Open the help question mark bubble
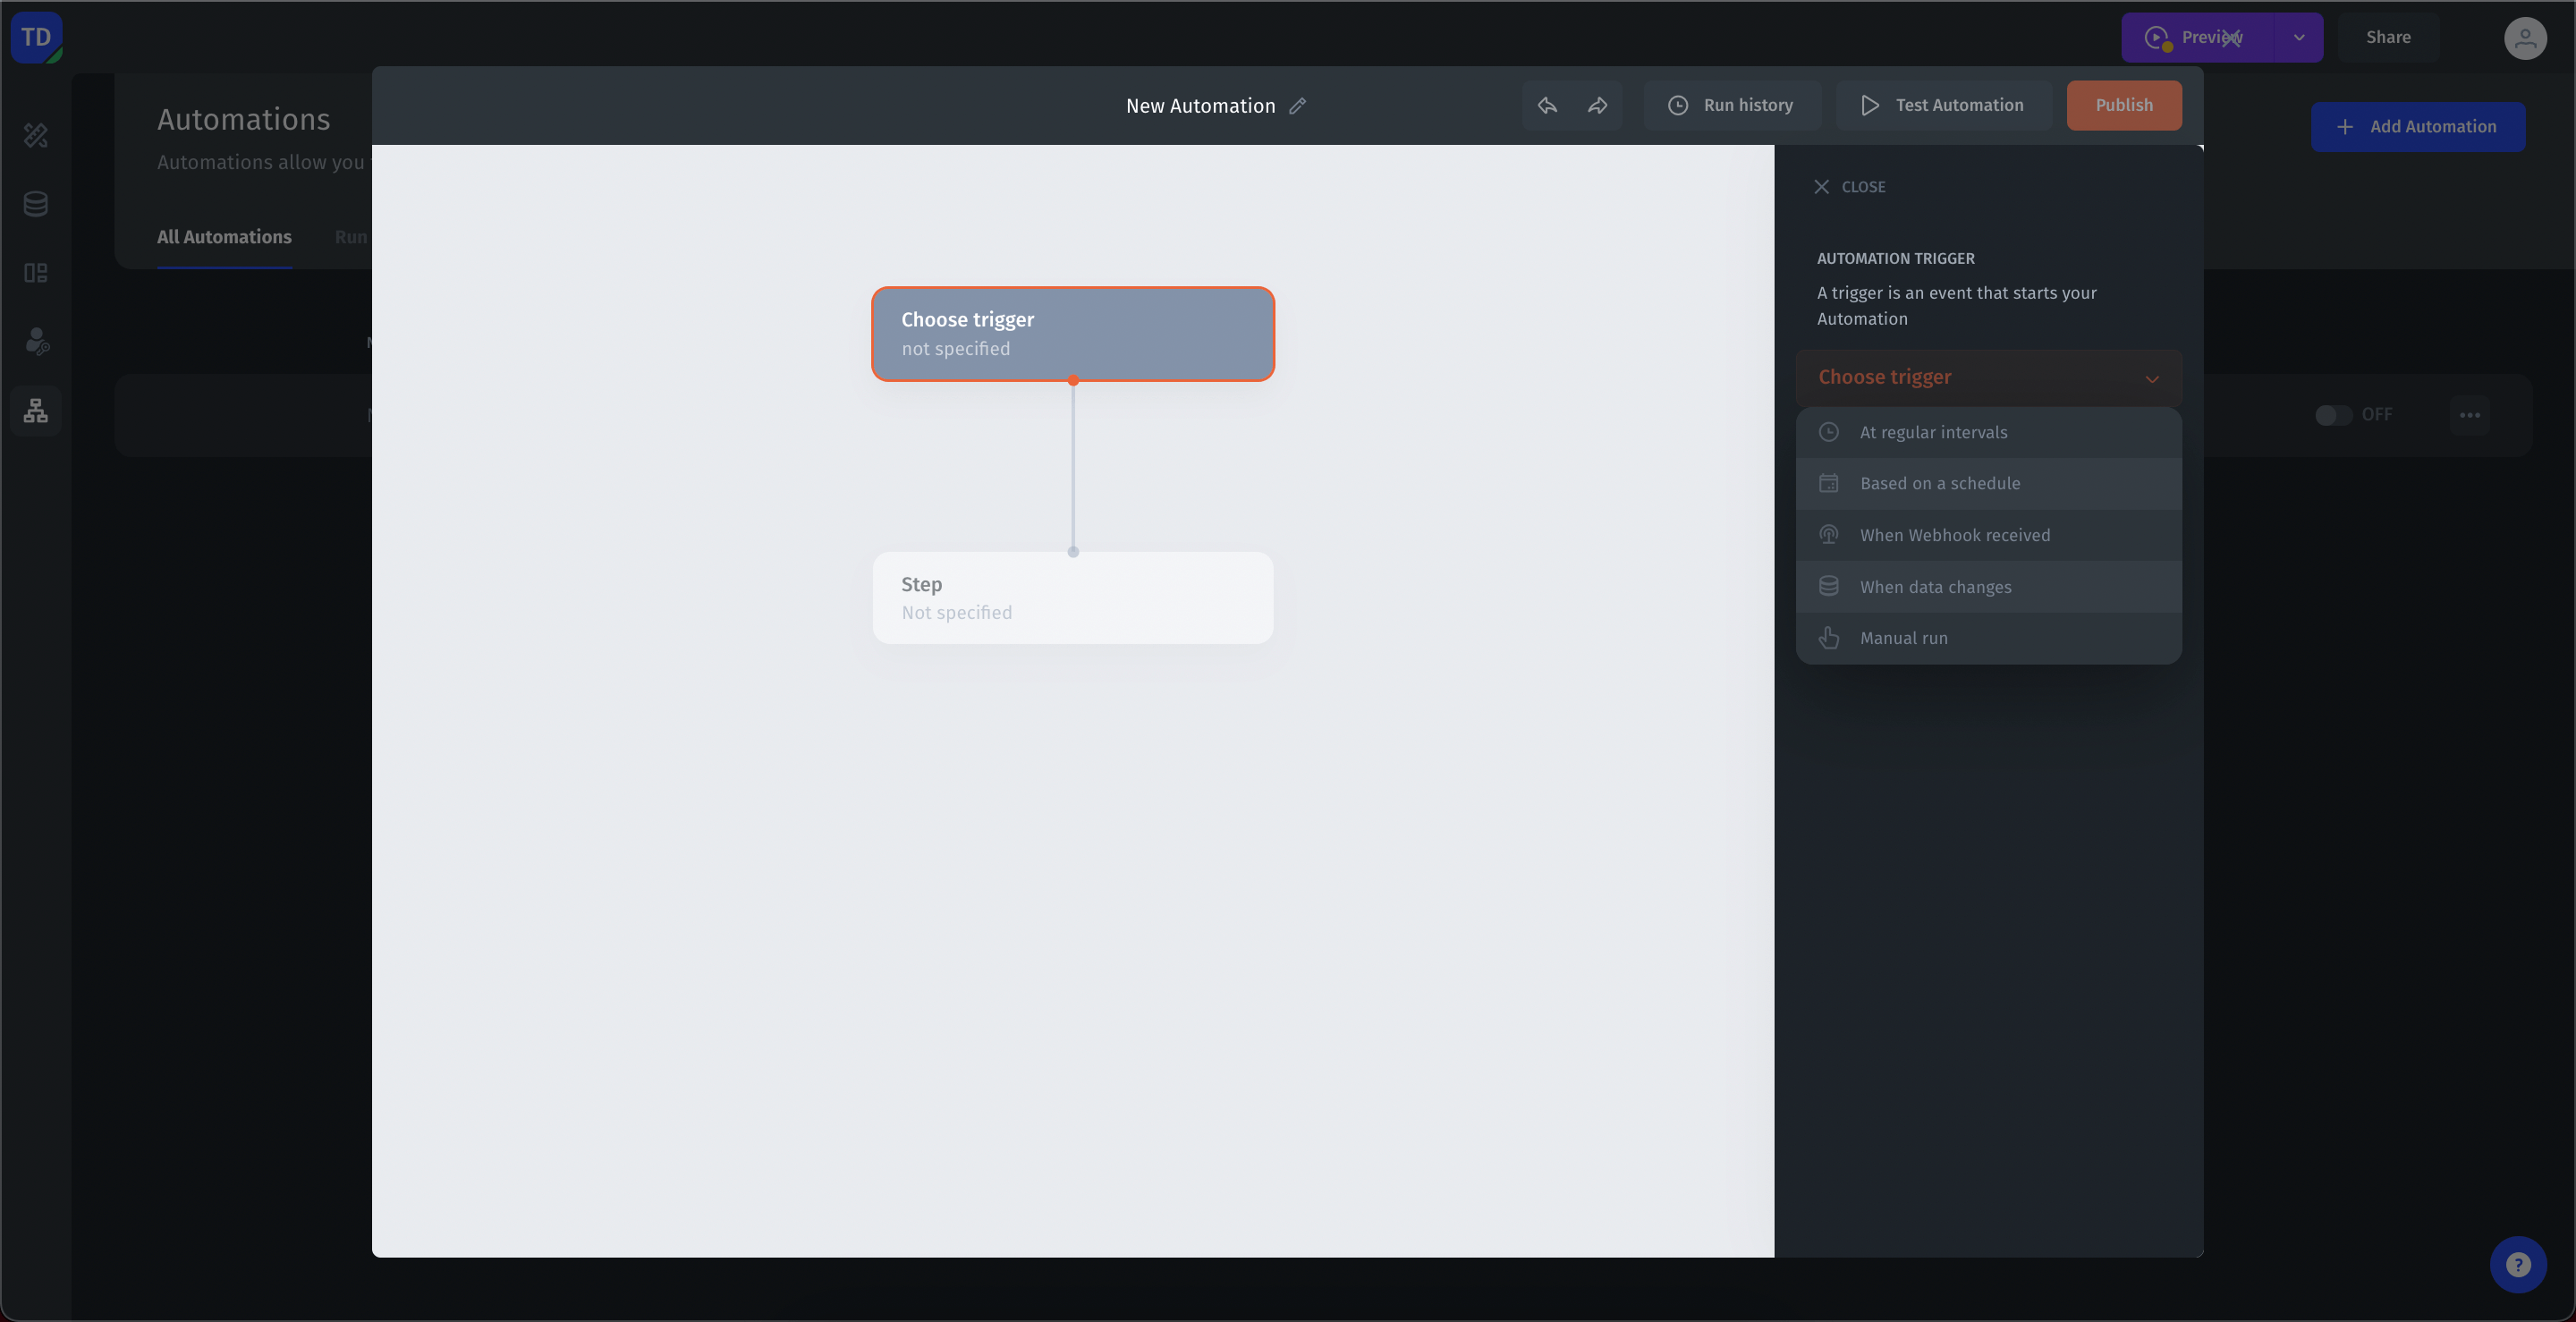 click(x=2518, y=1264)
